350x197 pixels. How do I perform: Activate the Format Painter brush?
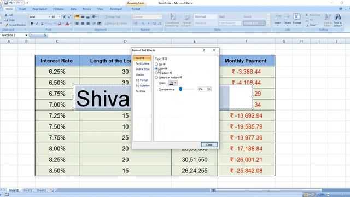15,25
